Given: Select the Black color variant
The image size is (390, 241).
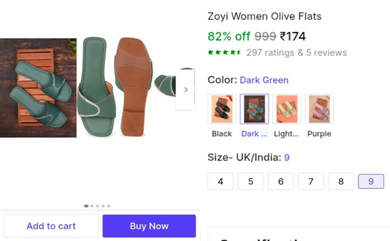Looking at the screenshot, I should (x=221, y=109).
